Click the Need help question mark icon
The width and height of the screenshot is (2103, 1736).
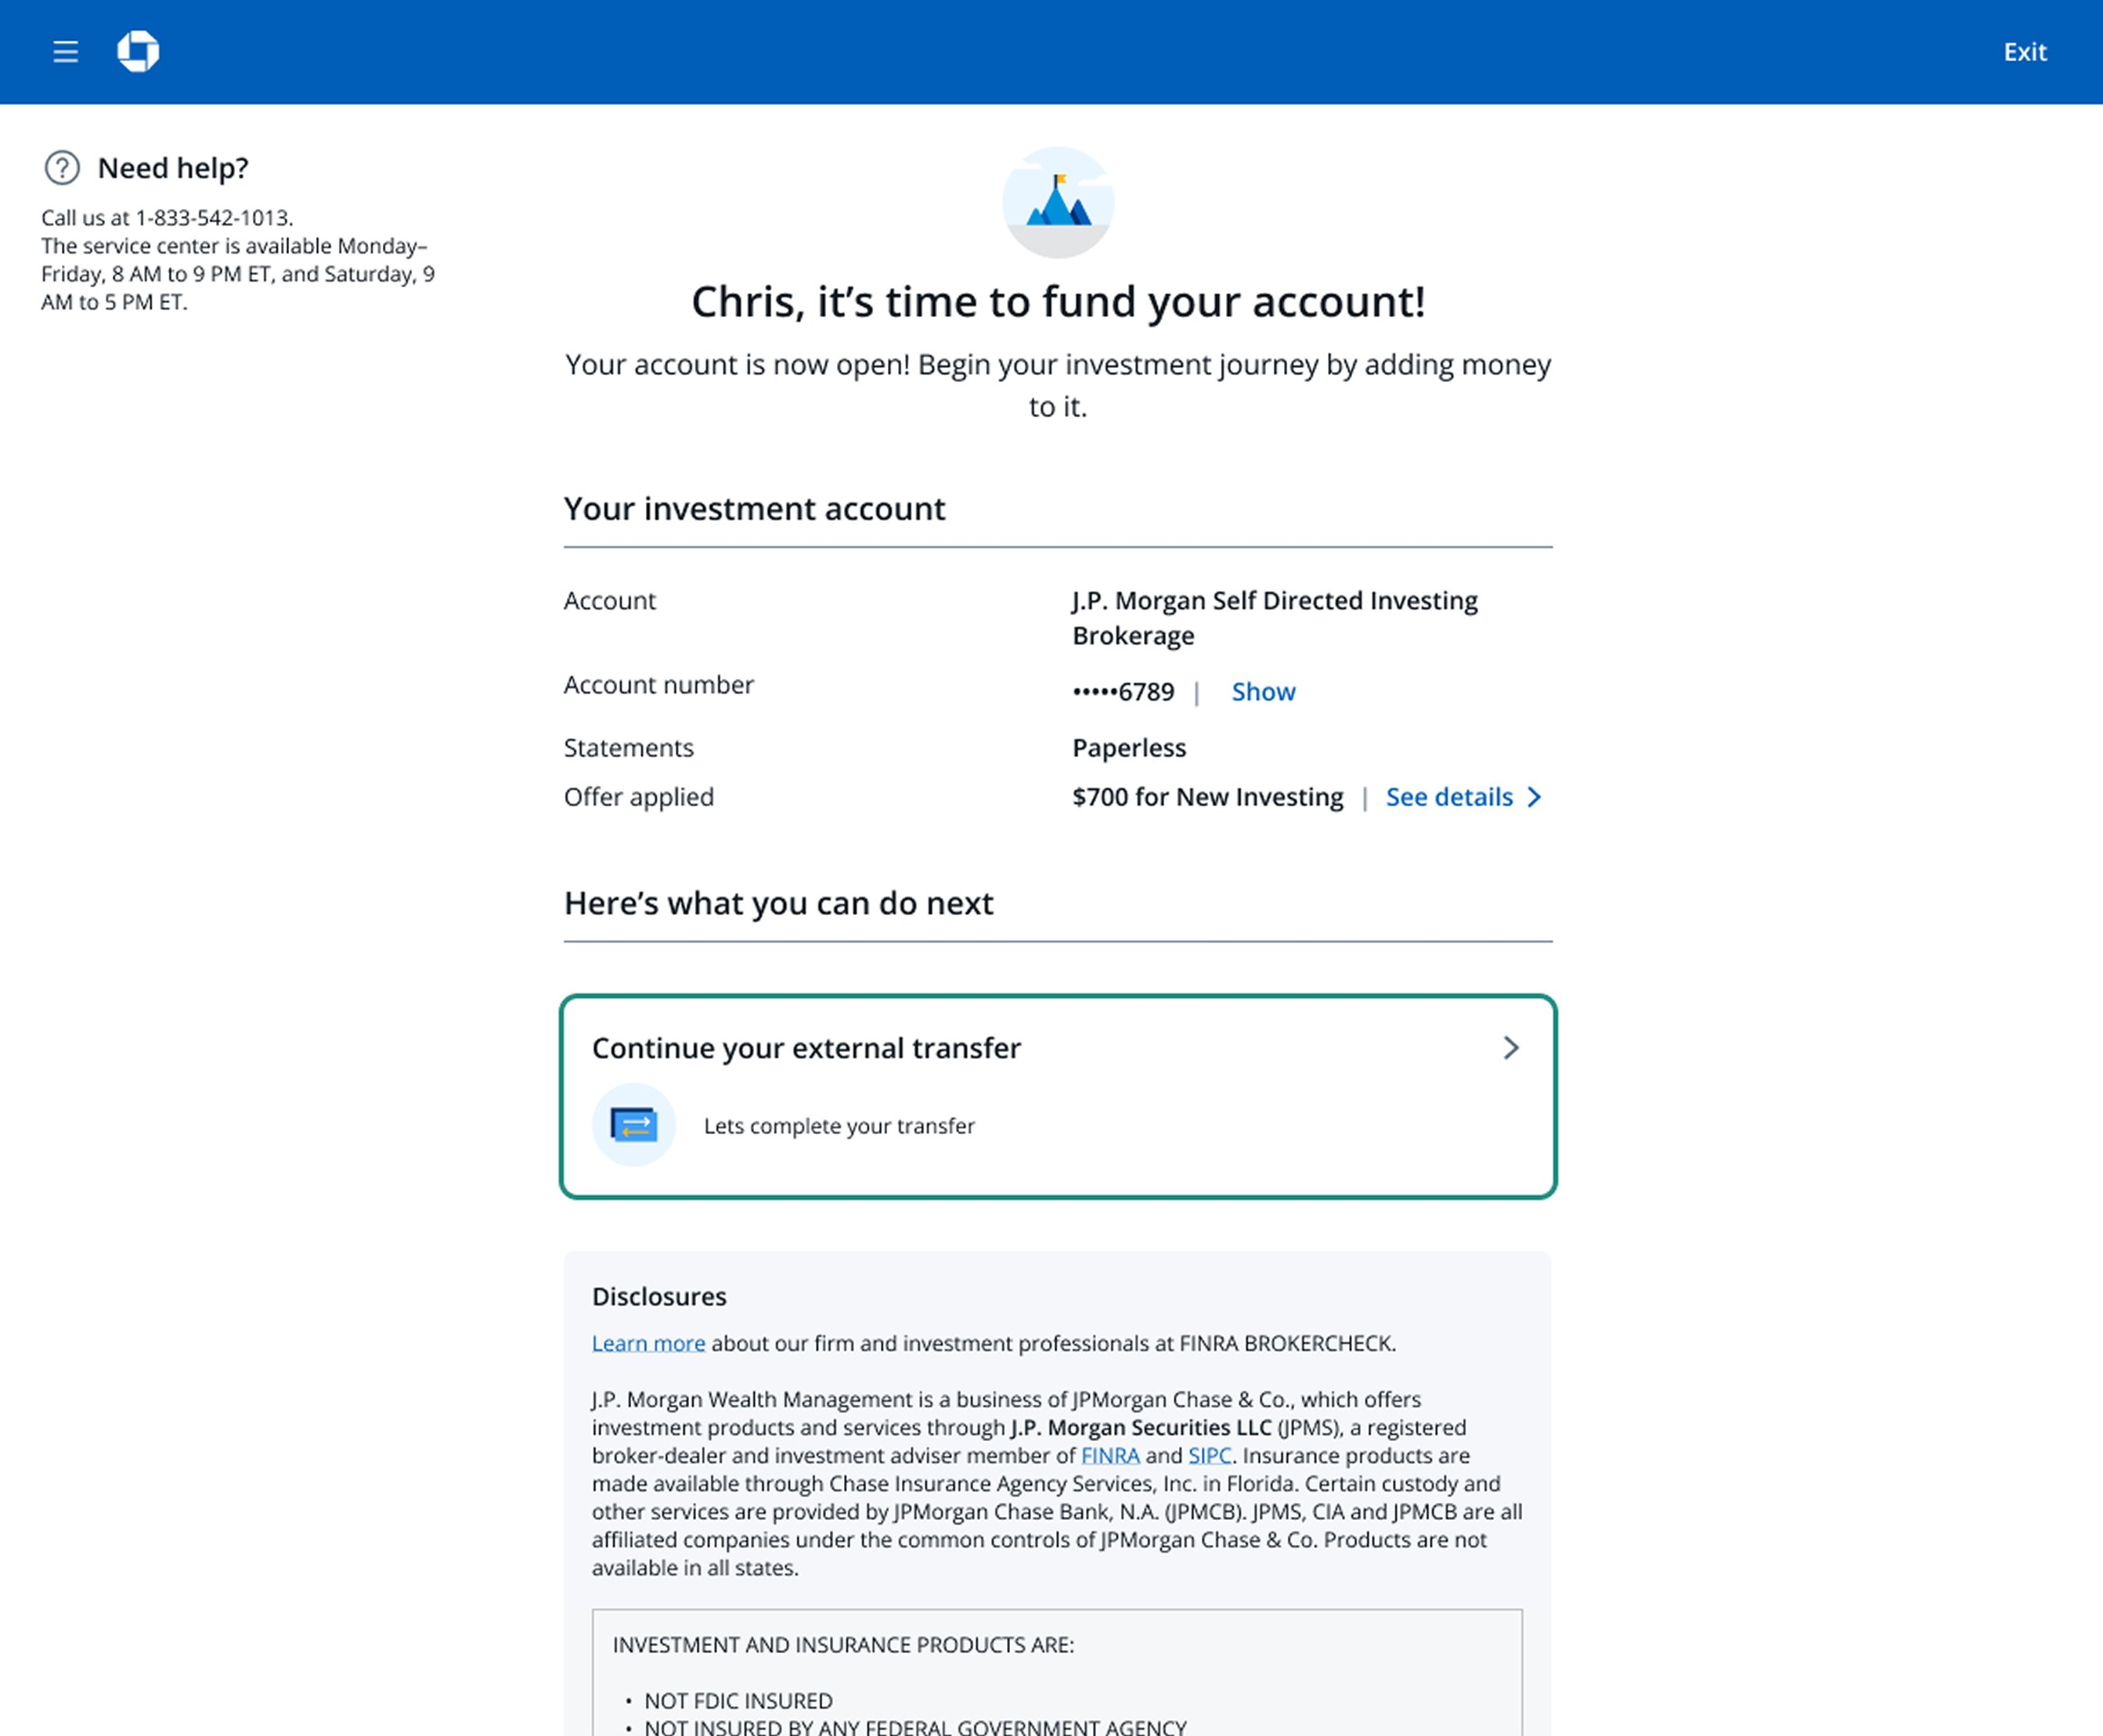click(62, 168)
